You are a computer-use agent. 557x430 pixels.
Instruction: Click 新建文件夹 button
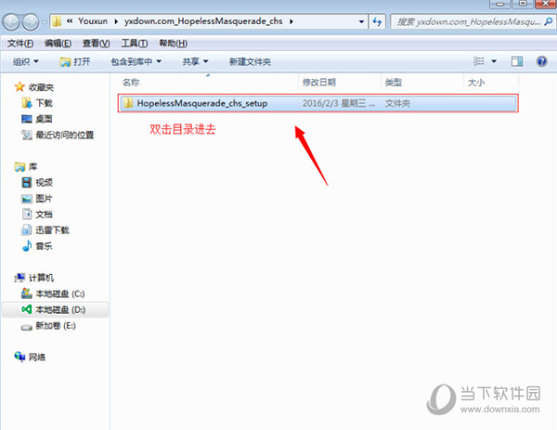click(x=250, y=62)
